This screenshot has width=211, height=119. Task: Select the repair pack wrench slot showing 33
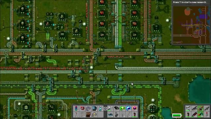[x=110, y=108]
